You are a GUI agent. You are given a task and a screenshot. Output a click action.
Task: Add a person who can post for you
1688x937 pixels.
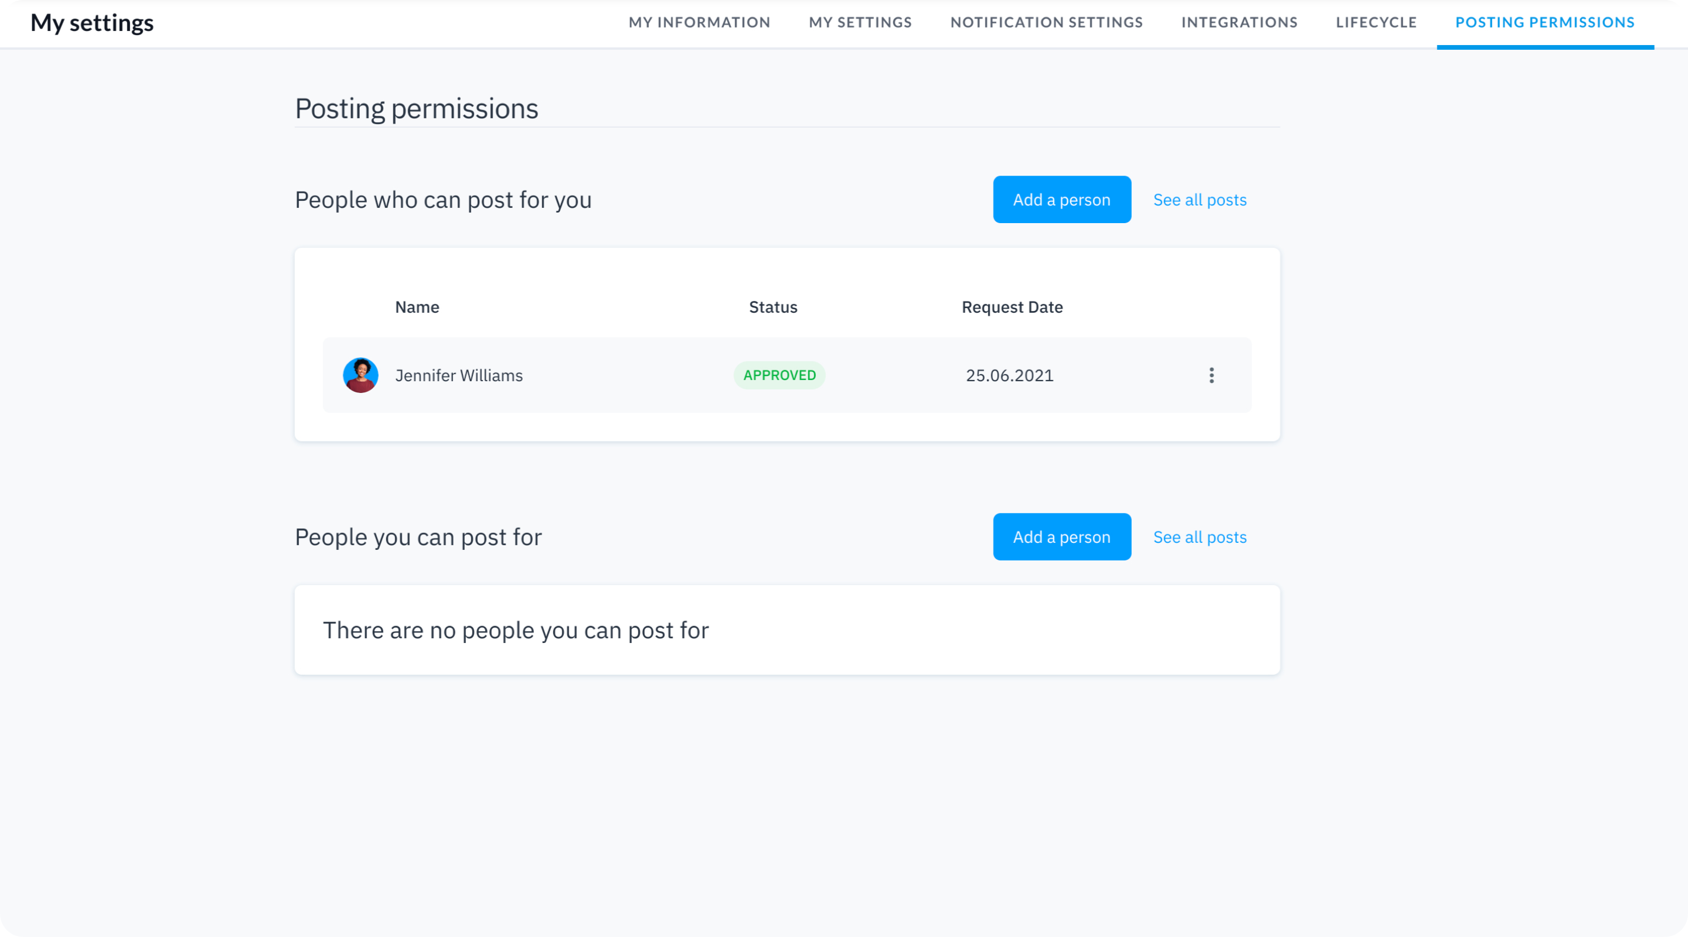[1061, 200]
